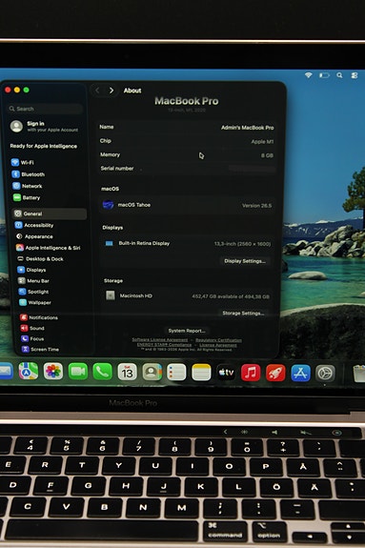Click the Display Settings… button
Screen dimensions: 365x548
[245, 261]
